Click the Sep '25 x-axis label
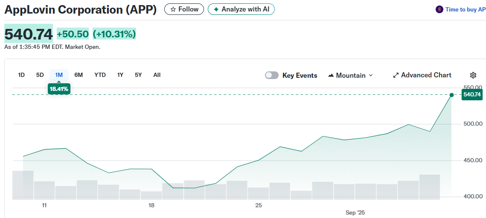 [x=355, y=212]
